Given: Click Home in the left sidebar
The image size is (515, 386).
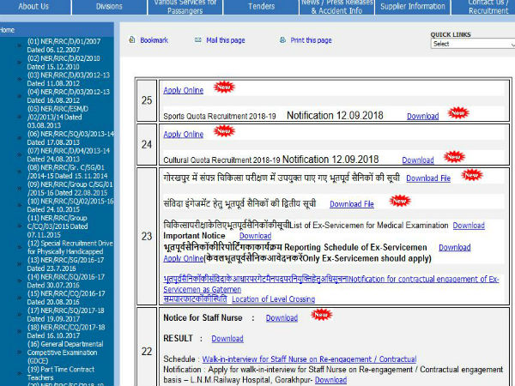Looking at the screenshot, I should [7, 30].
